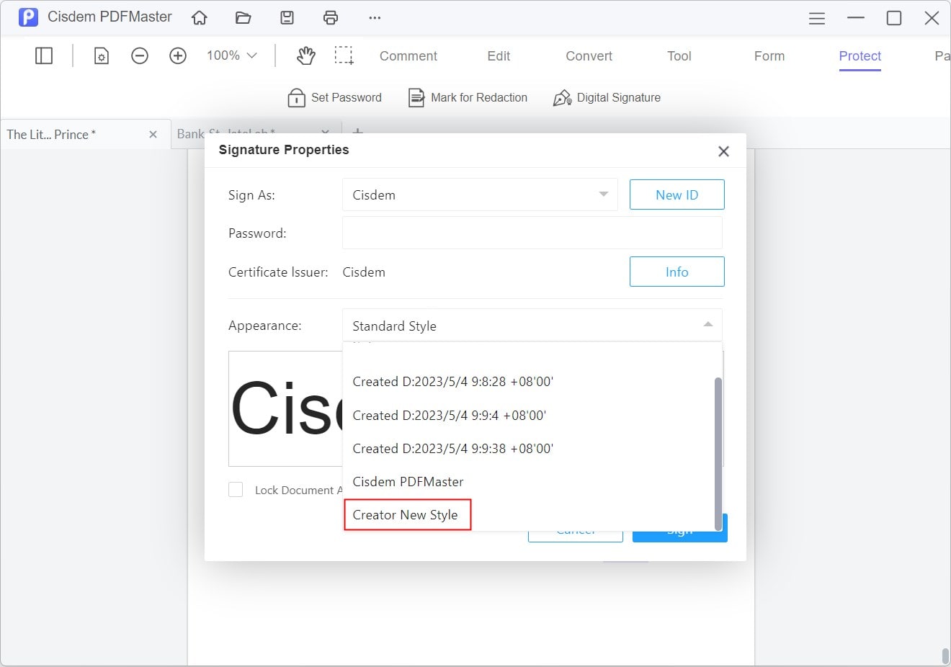Open file using the folder icon
The width and height of the screenshot is (951, 667).
[x=243, y=17]
